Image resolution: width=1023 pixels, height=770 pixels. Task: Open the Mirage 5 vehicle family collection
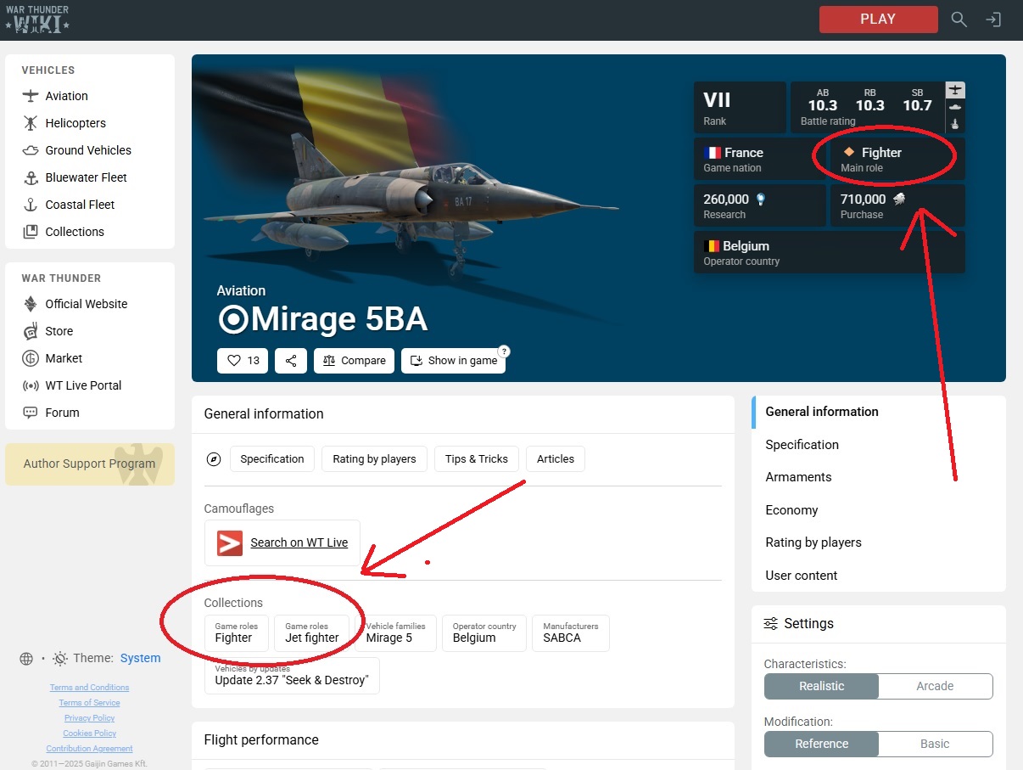tap(395, 633)
